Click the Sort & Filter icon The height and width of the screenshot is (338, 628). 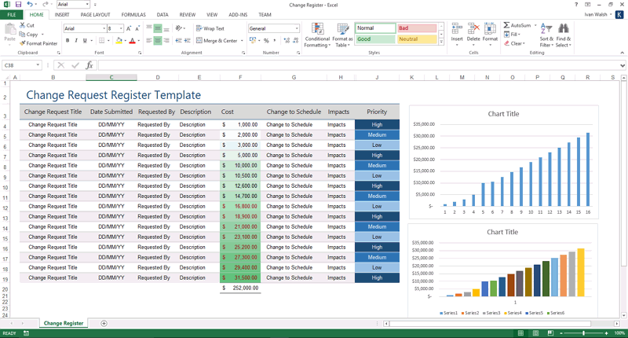tap(546, 30)
